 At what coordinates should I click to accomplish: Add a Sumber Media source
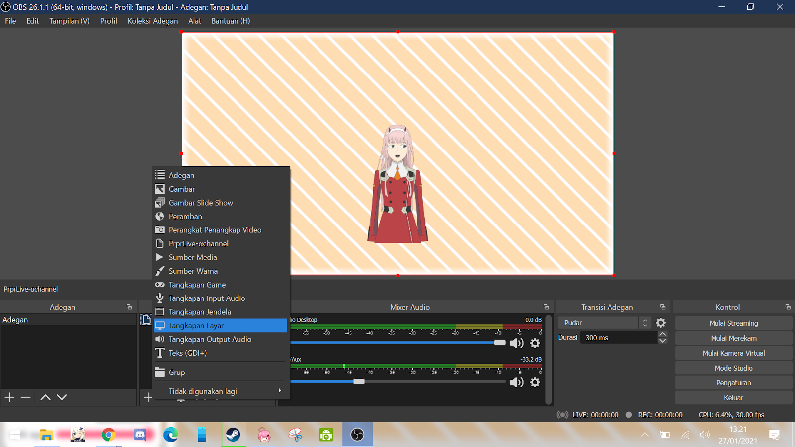point(221,257)
